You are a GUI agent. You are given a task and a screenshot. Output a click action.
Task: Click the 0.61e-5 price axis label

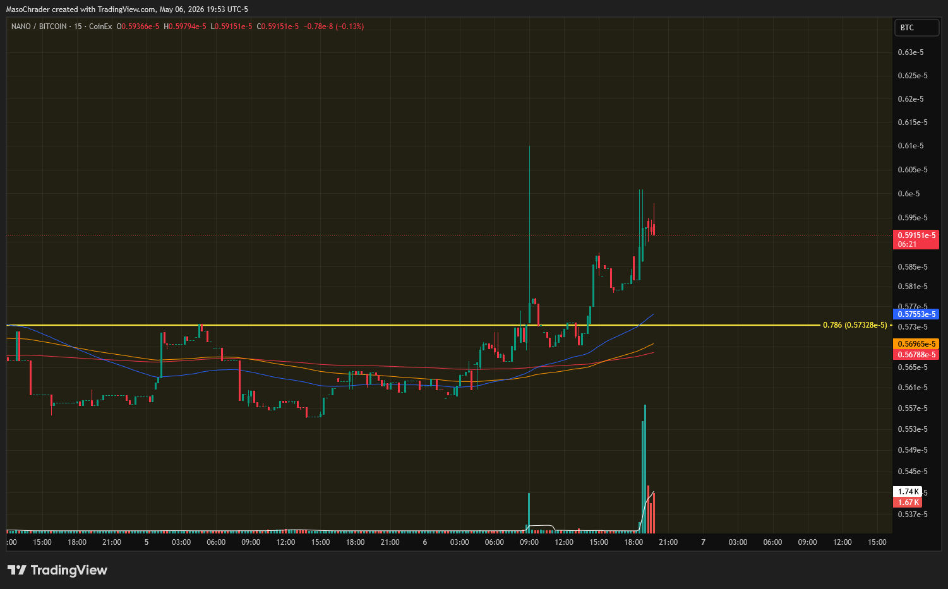(911, 146)
